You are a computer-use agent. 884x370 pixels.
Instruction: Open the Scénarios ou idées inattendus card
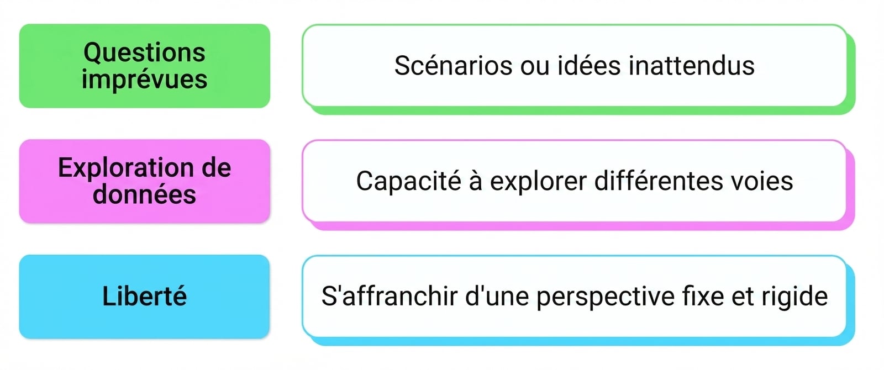(x=575, y=65)
